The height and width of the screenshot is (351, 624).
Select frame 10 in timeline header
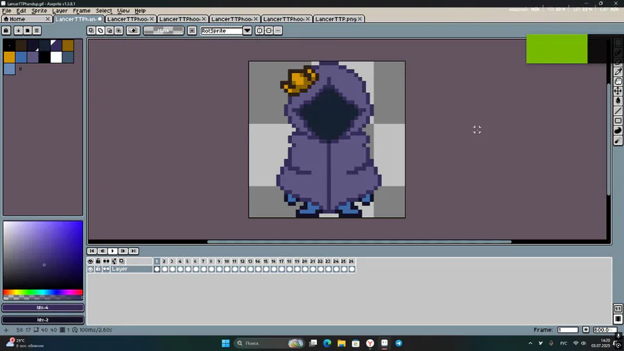227,261
